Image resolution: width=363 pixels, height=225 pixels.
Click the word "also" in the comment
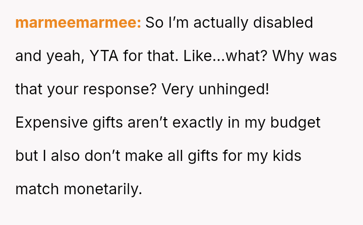coord(65,156)
